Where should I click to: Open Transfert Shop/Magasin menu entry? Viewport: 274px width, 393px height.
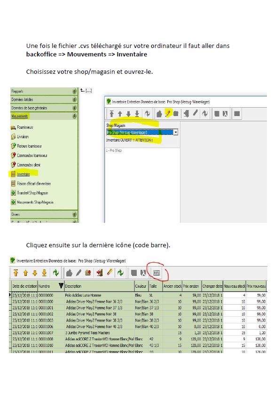(32, 193)
